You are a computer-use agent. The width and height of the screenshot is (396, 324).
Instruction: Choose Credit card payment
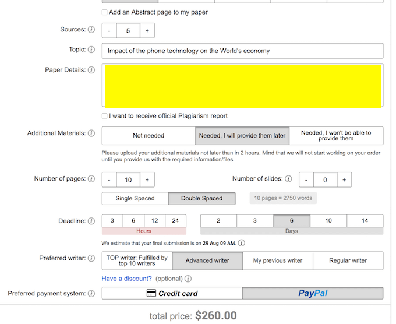point(172,293)
